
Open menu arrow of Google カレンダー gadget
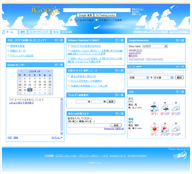tap(56, 65)
